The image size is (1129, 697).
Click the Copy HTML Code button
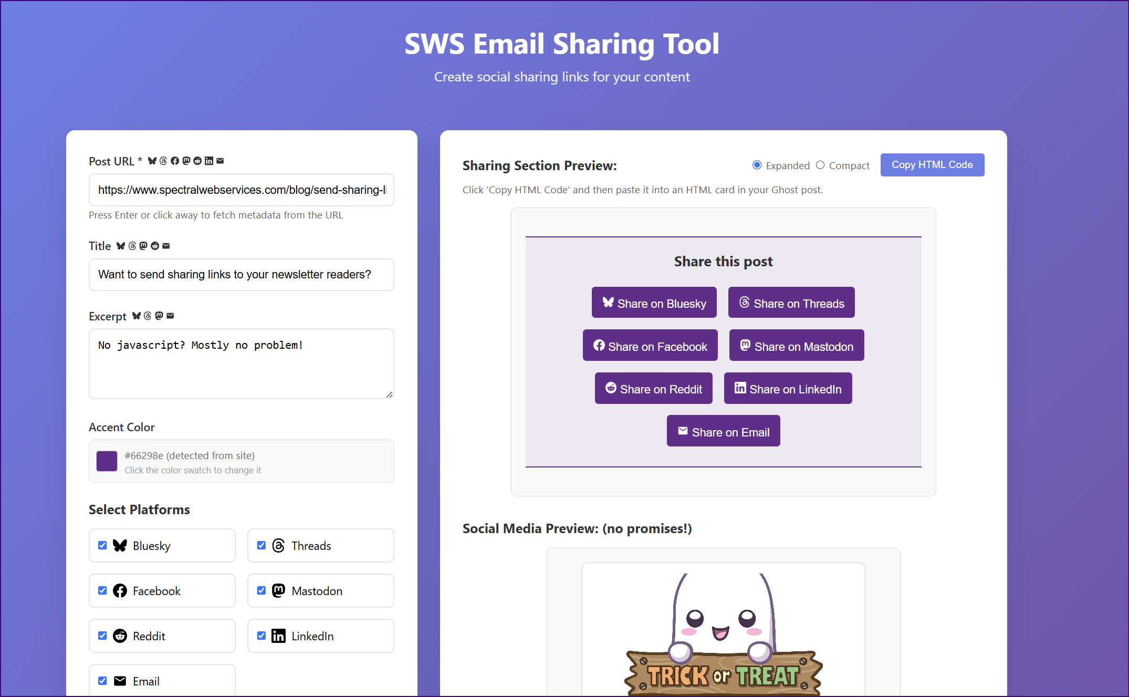(932, 165)
